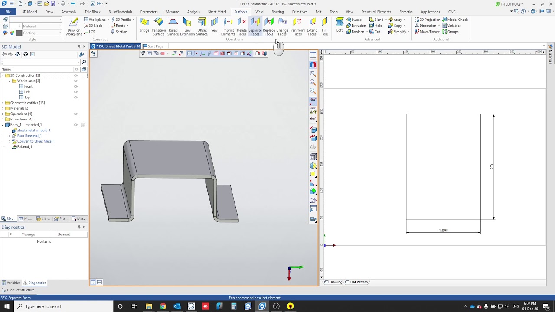Open the Coating combo box
Screen dimensions: 555x312
42,33
